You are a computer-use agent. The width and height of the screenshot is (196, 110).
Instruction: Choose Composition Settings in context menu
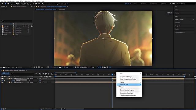point(126,77)
